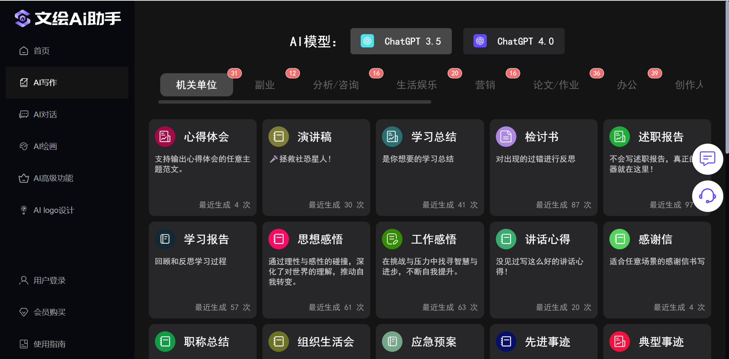
Task: Open the 检讨书 generator card
Action: (543, 167)
